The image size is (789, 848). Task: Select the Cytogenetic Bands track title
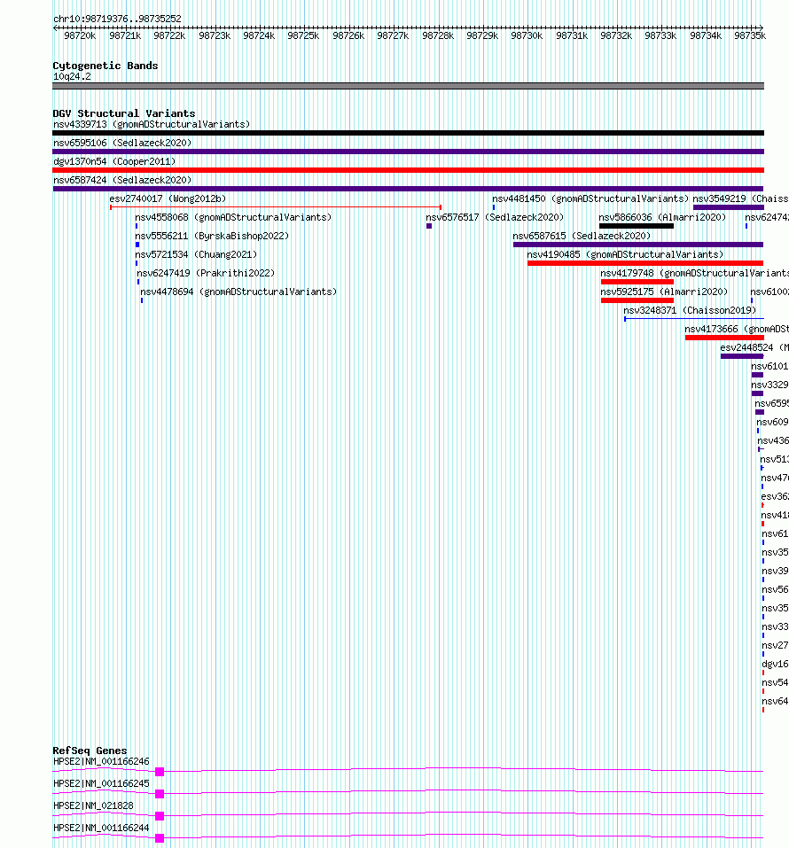[105, 66]
